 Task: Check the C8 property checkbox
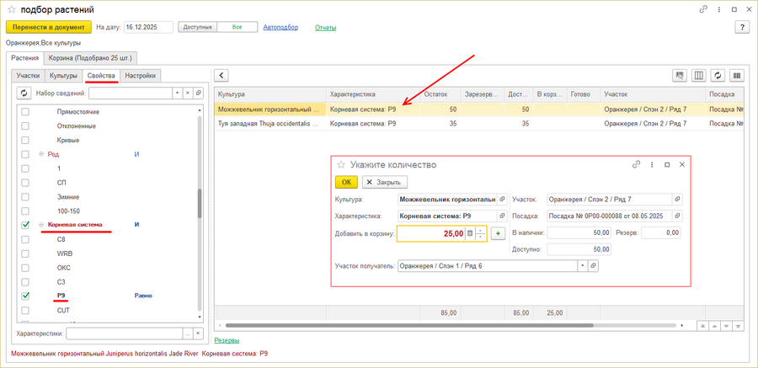(x=25, y=239)
